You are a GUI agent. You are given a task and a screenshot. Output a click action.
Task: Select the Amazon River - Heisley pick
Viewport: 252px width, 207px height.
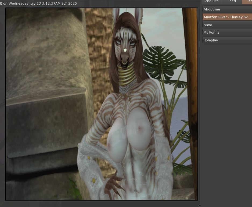[x=227, y=17]
